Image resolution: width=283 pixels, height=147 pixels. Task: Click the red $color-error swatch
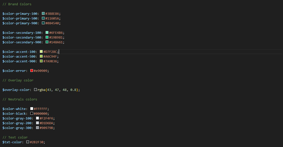(32, 71)
